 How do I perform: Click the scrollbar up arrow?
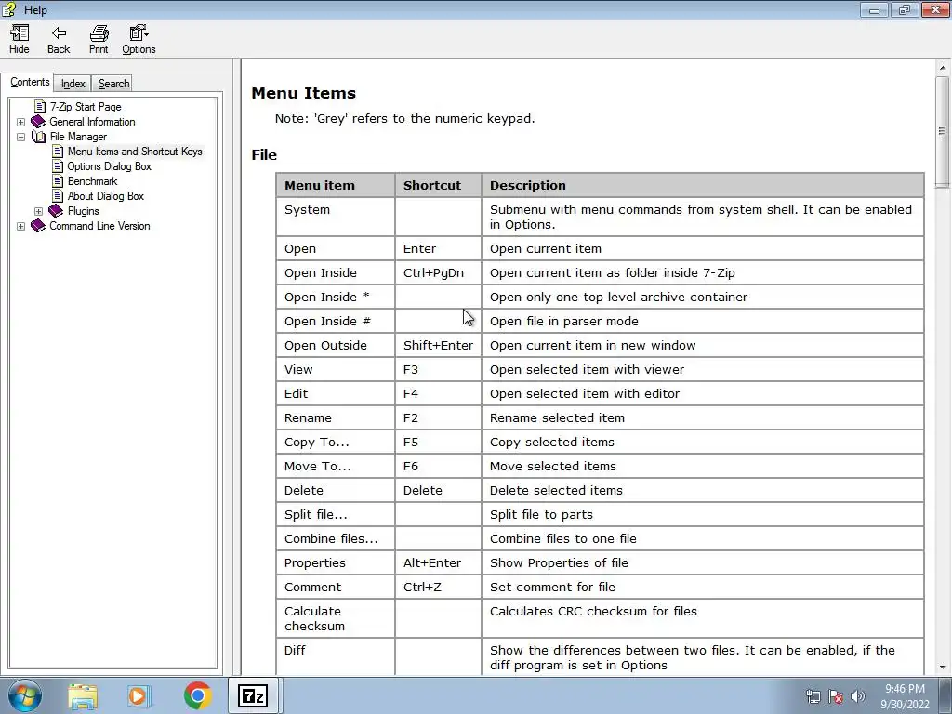pyautogui.click(x=943, y=68)
